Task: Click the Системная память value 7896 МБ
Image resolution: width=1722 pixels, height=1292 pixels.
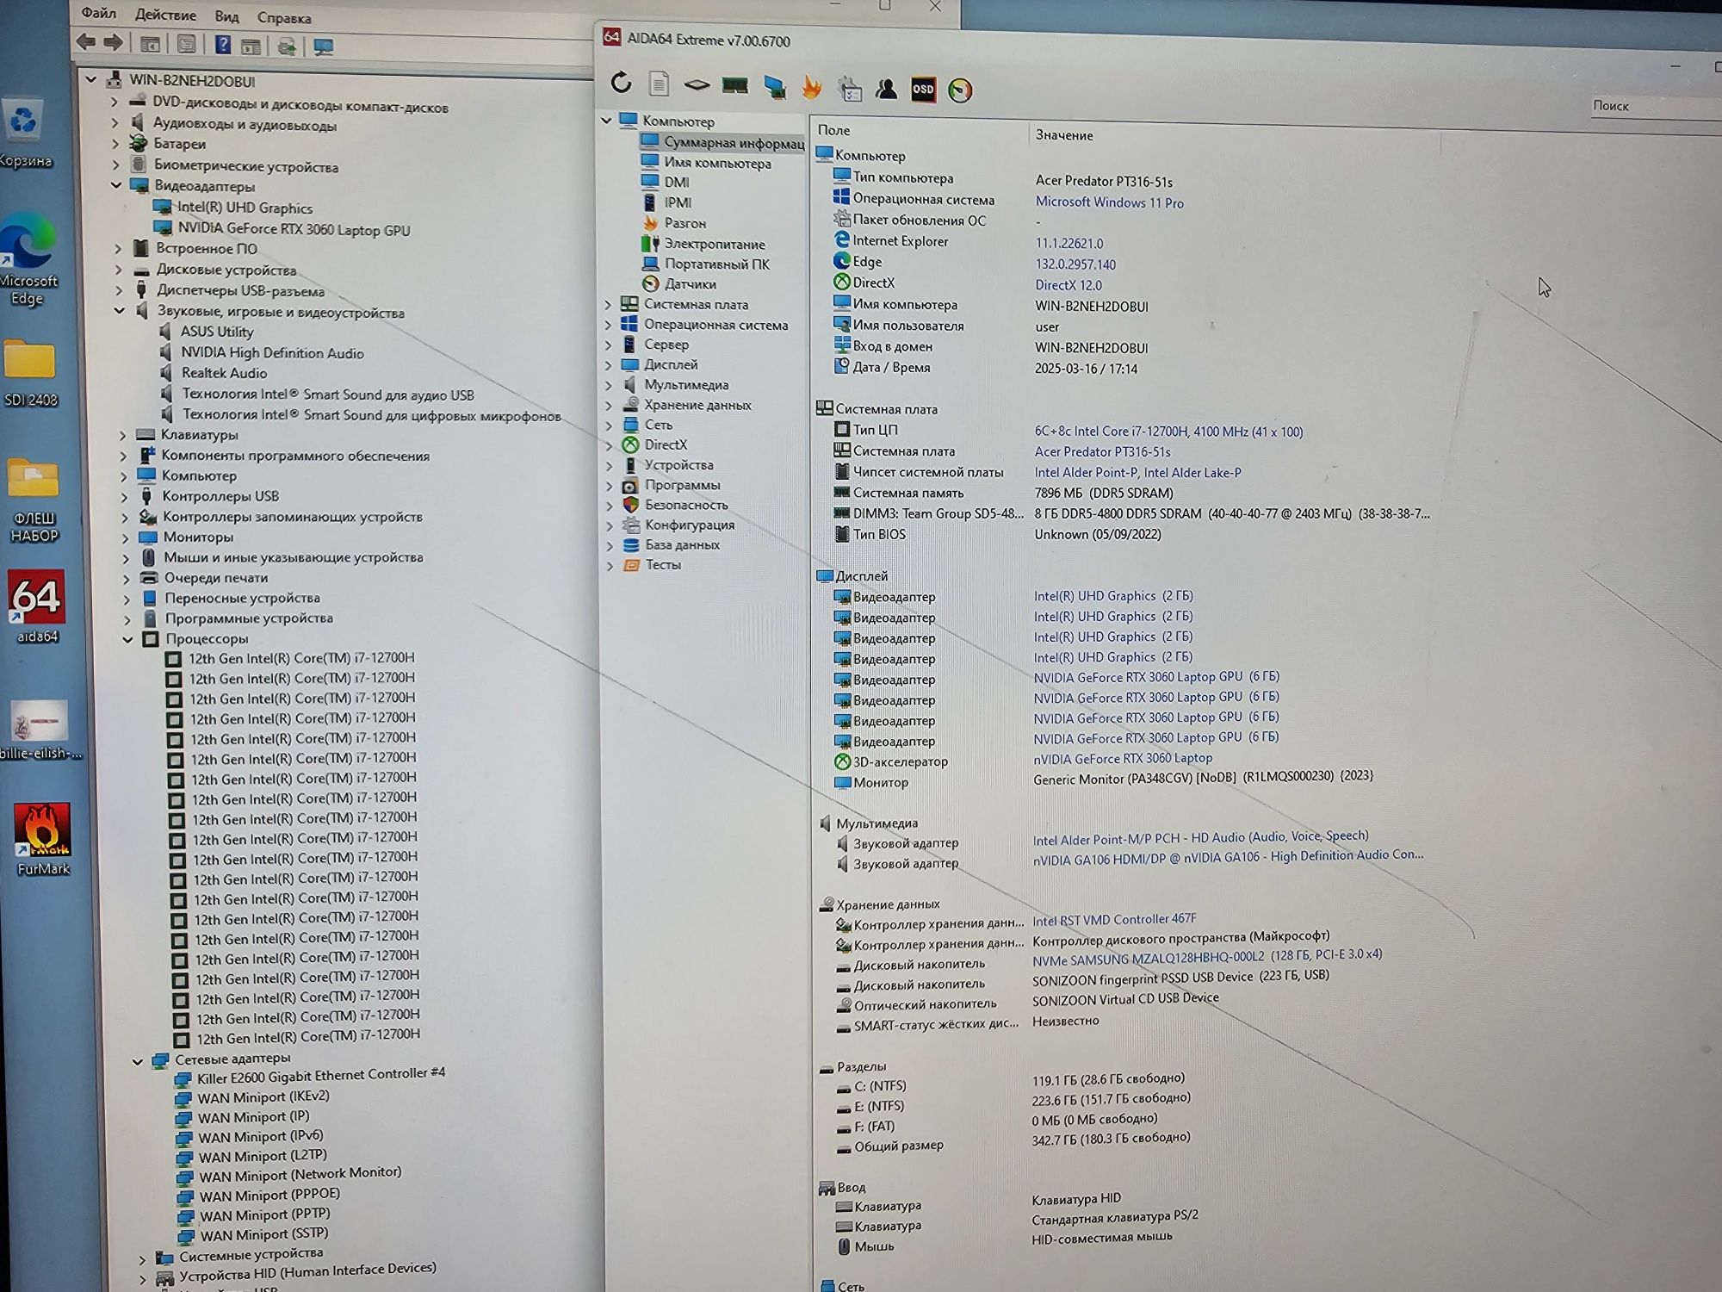Action: coord(1104,494)
